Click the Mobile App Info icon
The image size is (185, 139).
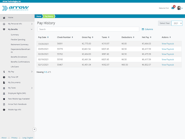coord(4,110)
